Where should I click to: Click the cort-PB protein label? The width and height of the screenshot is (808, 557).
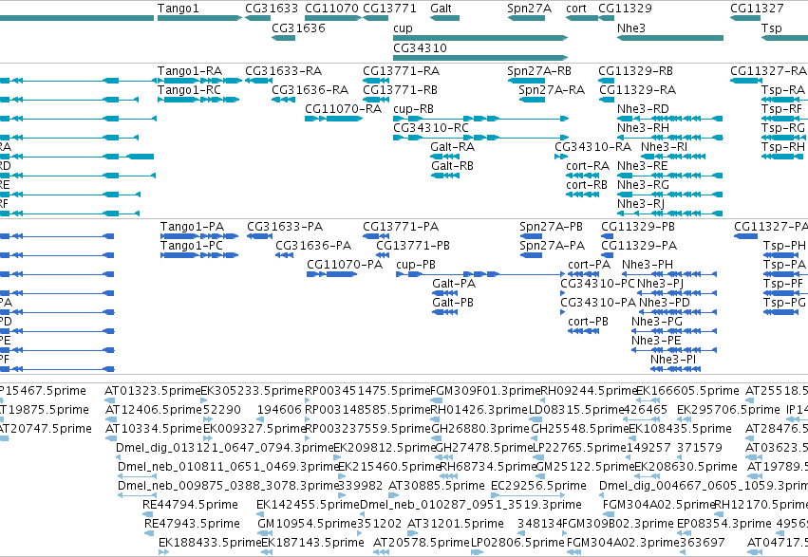coord(588,322)
